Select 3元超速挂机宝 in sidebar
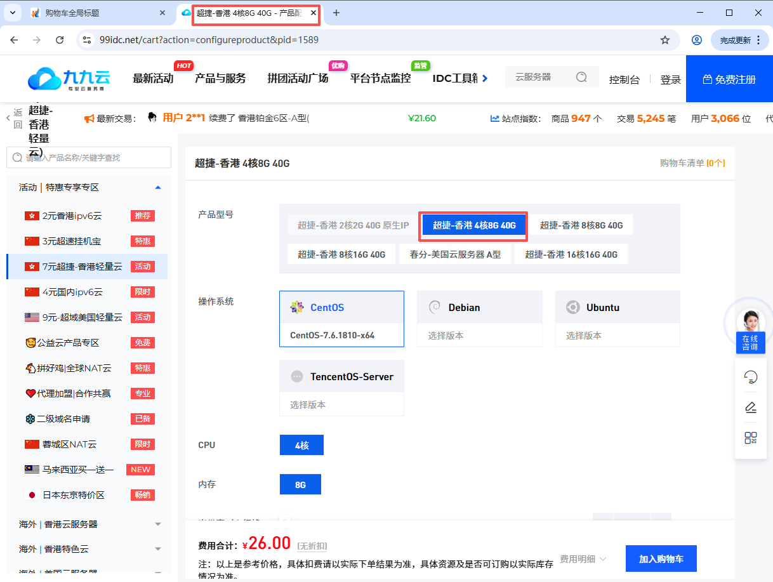This screenshot has width=773, height=582. (x=87, y=241)
